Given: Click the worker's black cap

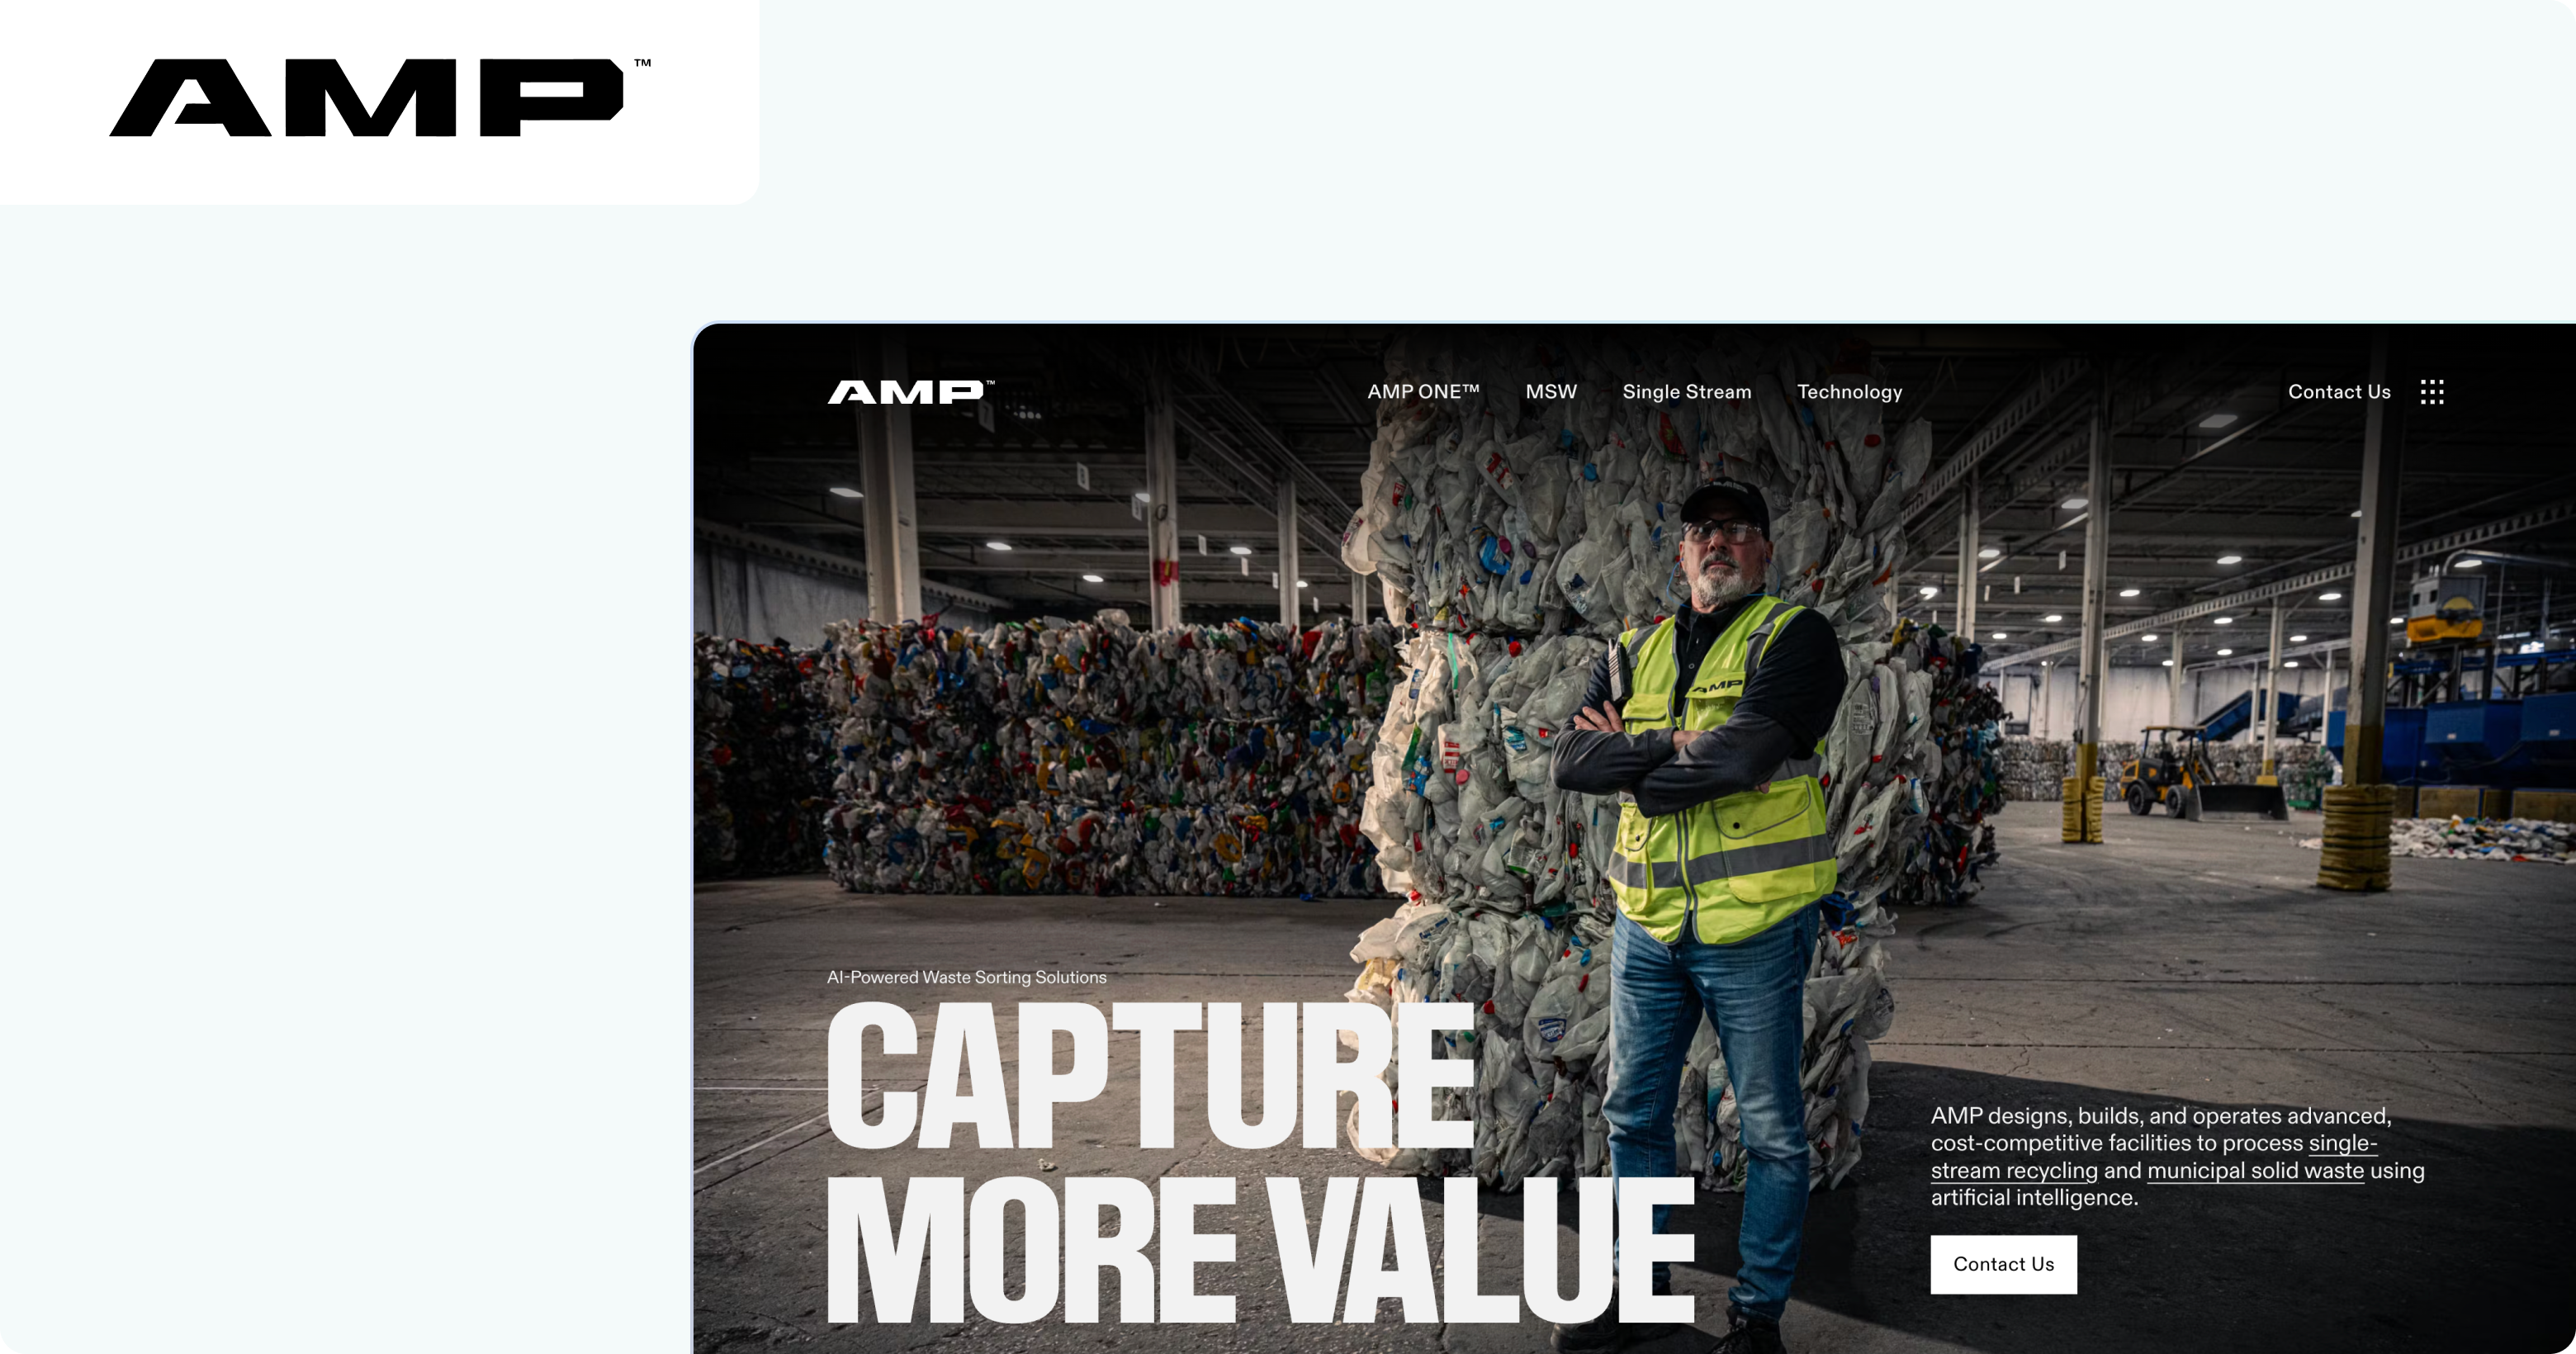Looking at the screenshot, I should [x=1723, y=502].
